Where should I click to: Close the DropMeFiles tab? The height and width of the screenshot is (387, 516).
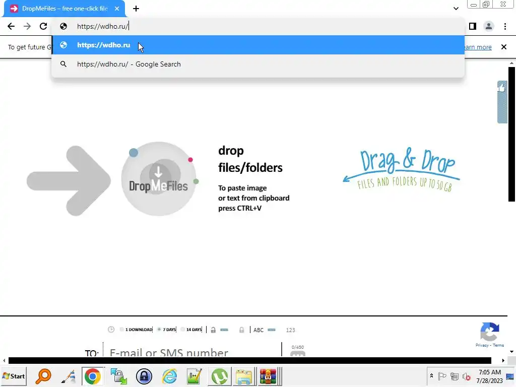117,9
